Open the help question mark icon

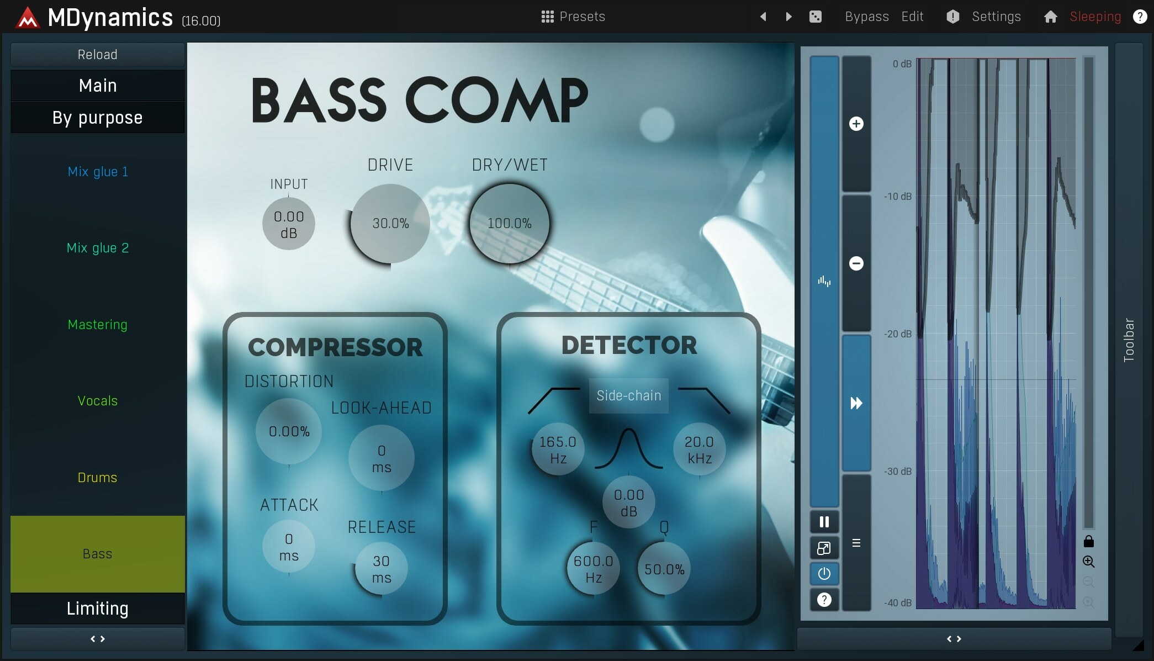(x=824, y=600)
